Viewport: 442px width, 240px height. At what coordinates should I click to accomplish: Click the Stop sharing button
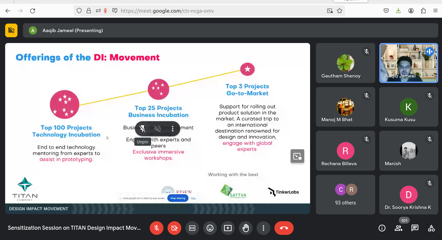(x=178, y=198)
